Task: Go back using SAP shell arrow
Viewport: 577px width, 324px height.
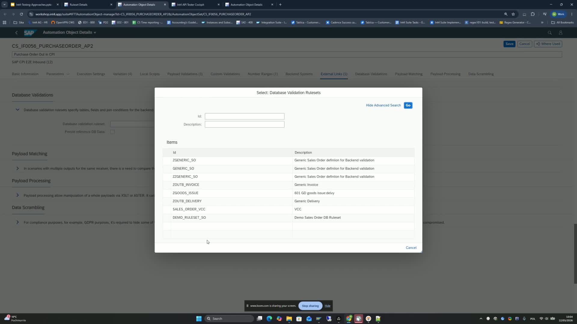Action: [x=17, y=33]
